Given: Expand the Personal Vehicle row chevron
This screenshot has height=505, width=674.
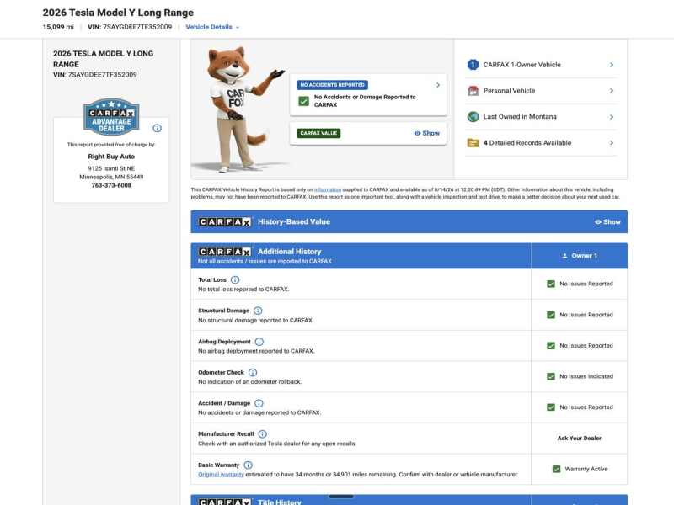Looking at the screenshot, I should click(x=612, y=91).
